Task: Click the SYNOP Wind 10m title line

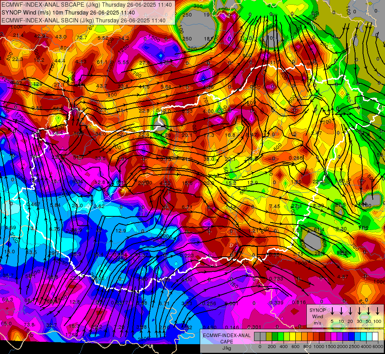Action: pyautogui.click(x=68, y=13)
